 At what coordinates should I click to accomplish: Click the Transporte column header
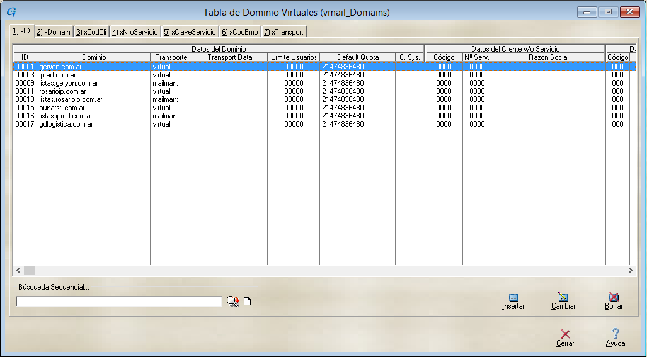point(171,57)
